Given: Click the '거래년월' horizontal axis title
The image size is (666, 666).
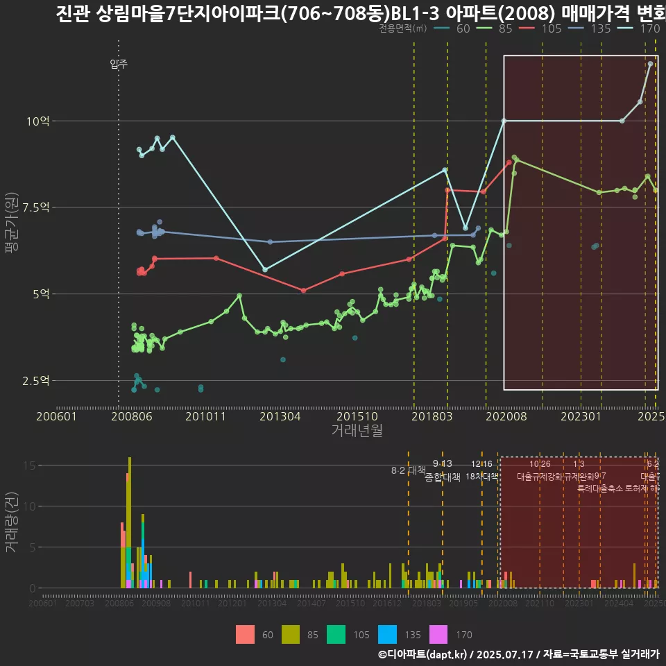Looking at the screenshot, I should [x=357, y=430].
